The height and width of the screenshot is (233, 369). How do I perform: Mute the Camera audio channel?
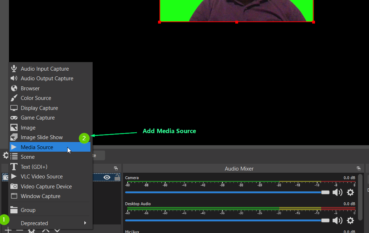[337, 192]
